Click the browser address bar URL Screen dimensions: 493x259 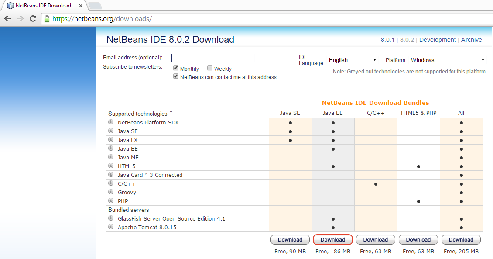[102, 19]
